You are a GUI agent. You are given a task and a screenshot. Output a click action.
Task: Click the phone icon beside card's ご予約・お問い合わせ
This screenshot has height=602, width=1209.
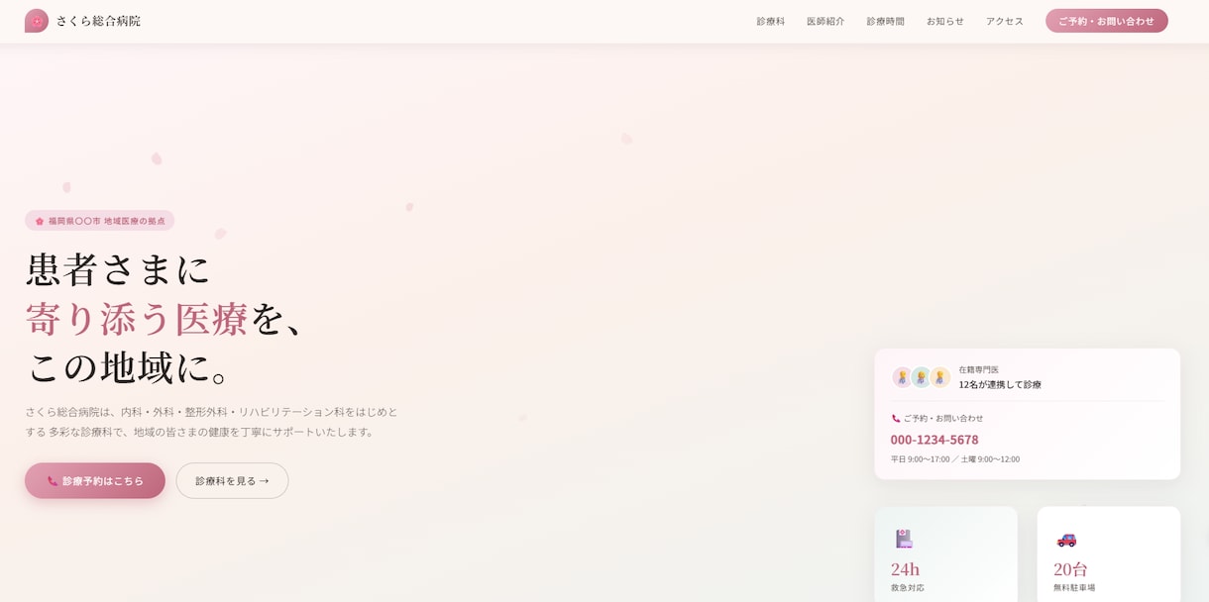click(x=896, y=419)
